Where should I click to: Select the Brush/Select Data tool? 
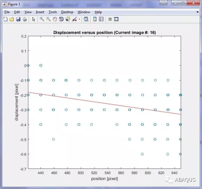click(x=74, y=19)
